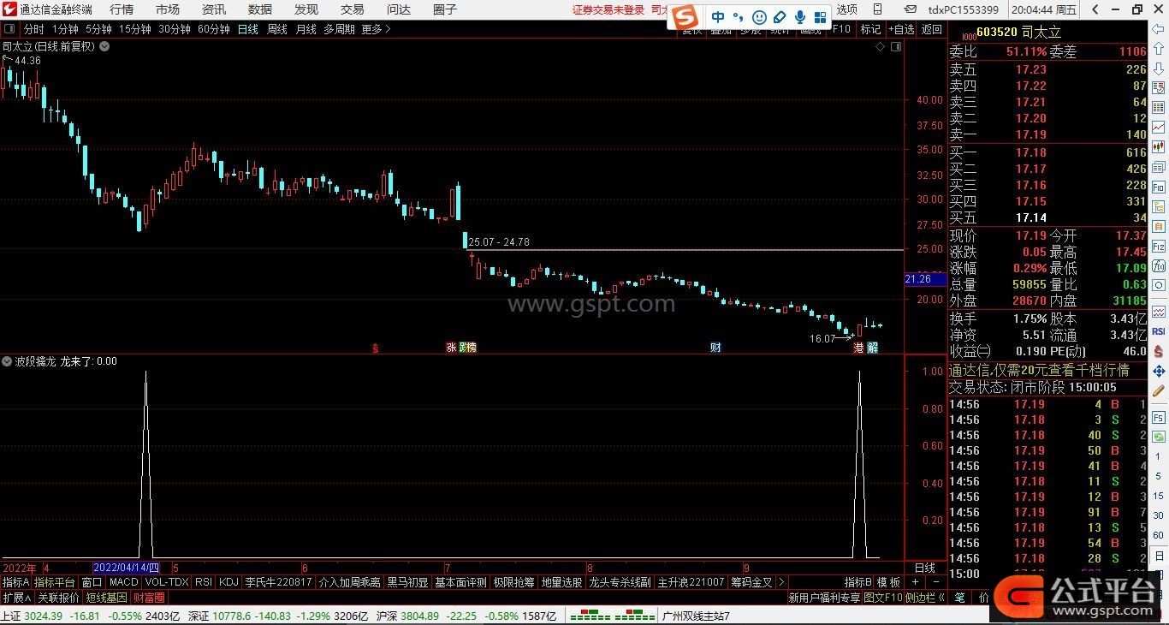Image resolution: width=1169 pixels, height=625 pixels.
Task: Expand the 司太立 chart title dropdown arrow
Action: (104, 47)
